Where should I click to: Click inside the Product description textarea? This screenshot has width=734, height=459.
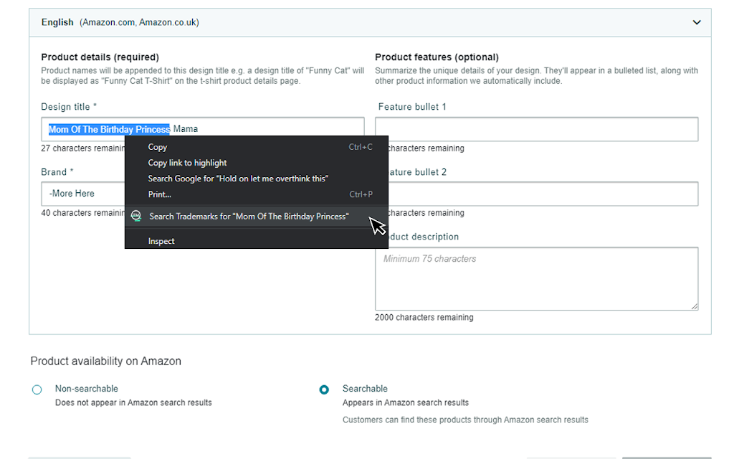[x=536, y=280]
